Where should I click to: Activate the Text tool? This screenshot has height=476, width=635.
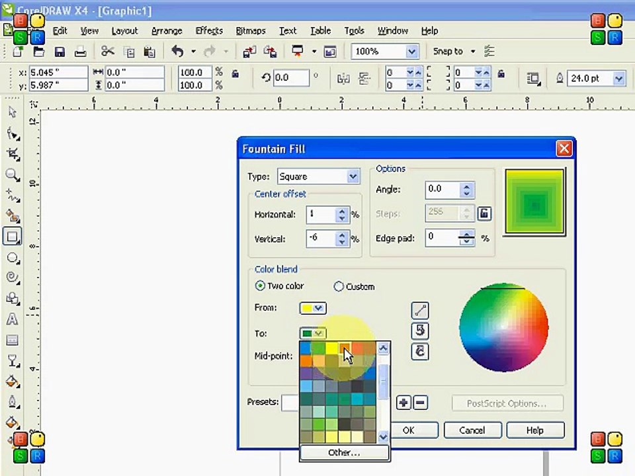[12, 319]
